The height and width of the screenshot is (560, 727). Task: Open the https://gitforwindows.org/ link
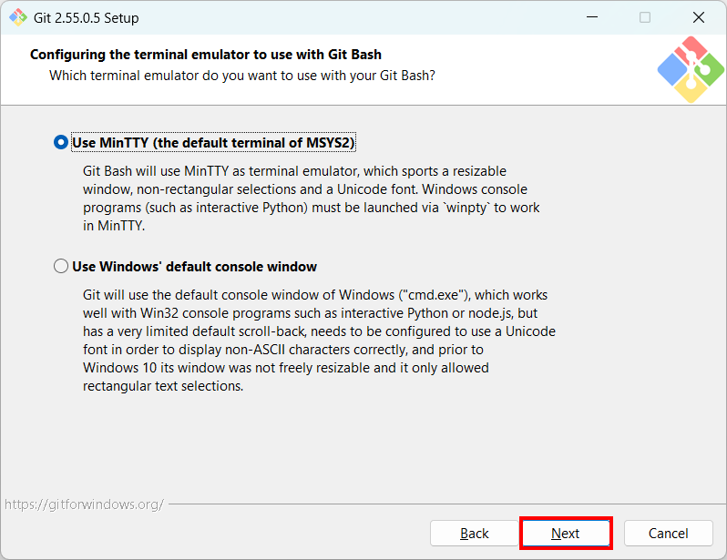84,504
